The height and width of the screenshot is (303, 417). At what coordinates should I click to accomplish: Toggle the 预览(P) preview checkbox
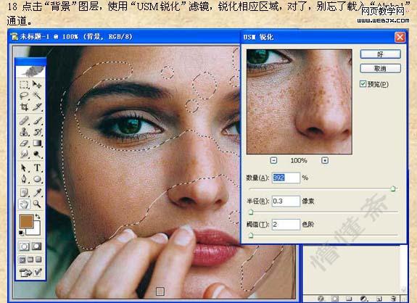(363, 84)
